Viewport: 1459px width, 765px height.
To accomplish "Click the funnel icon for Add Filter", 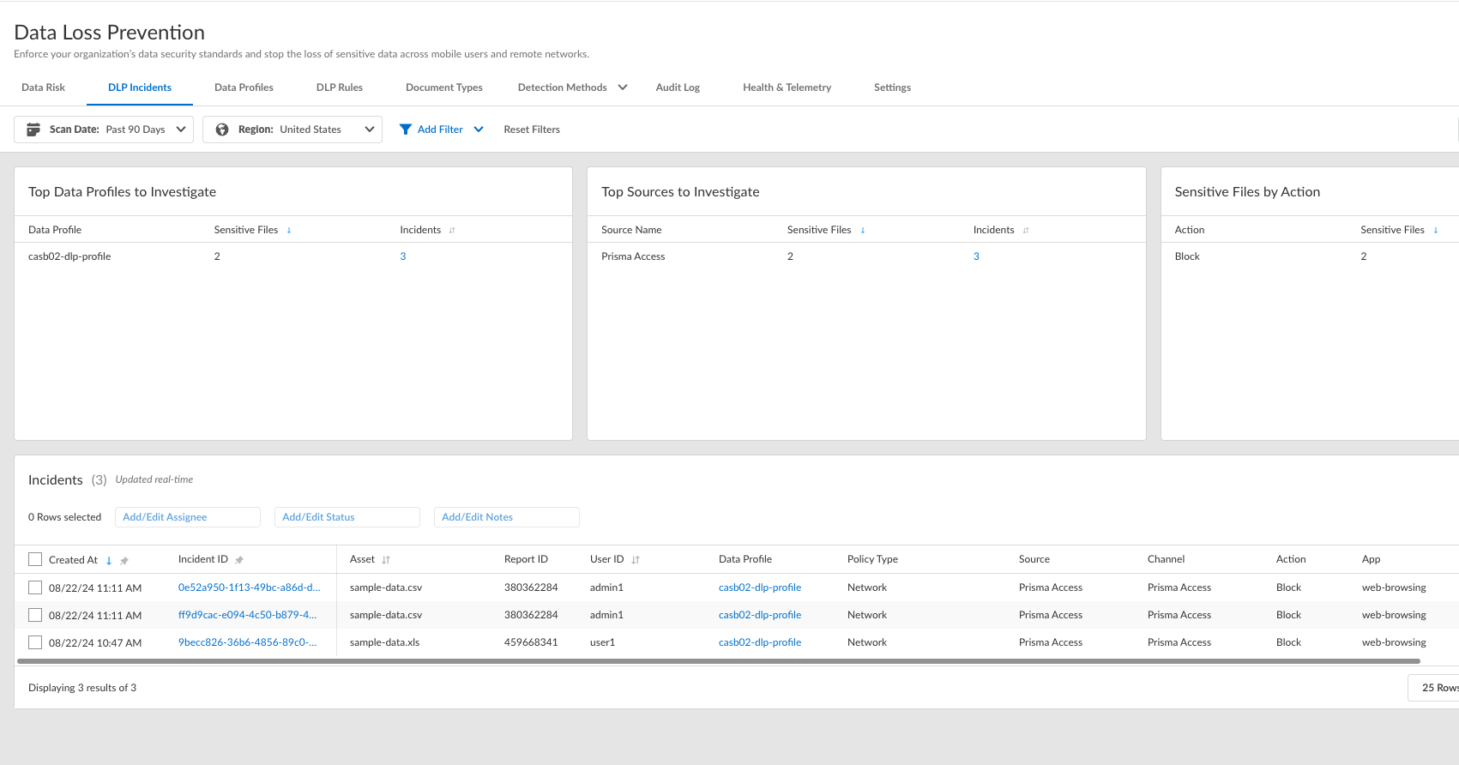I will click(406, 130).
